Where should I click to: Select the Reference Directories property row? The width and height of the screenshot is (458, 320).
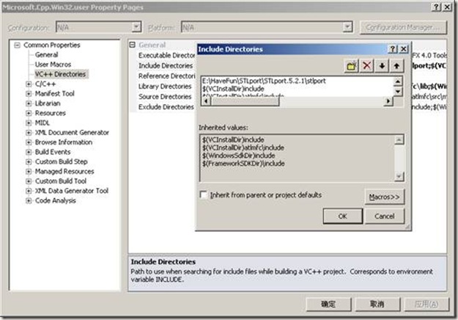(x=167, y=76)
